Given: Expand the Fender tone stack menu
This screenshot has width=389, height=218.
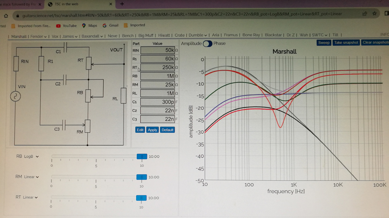Looking at the screenshot, I should pyautogui.click(x=39, y=37).
